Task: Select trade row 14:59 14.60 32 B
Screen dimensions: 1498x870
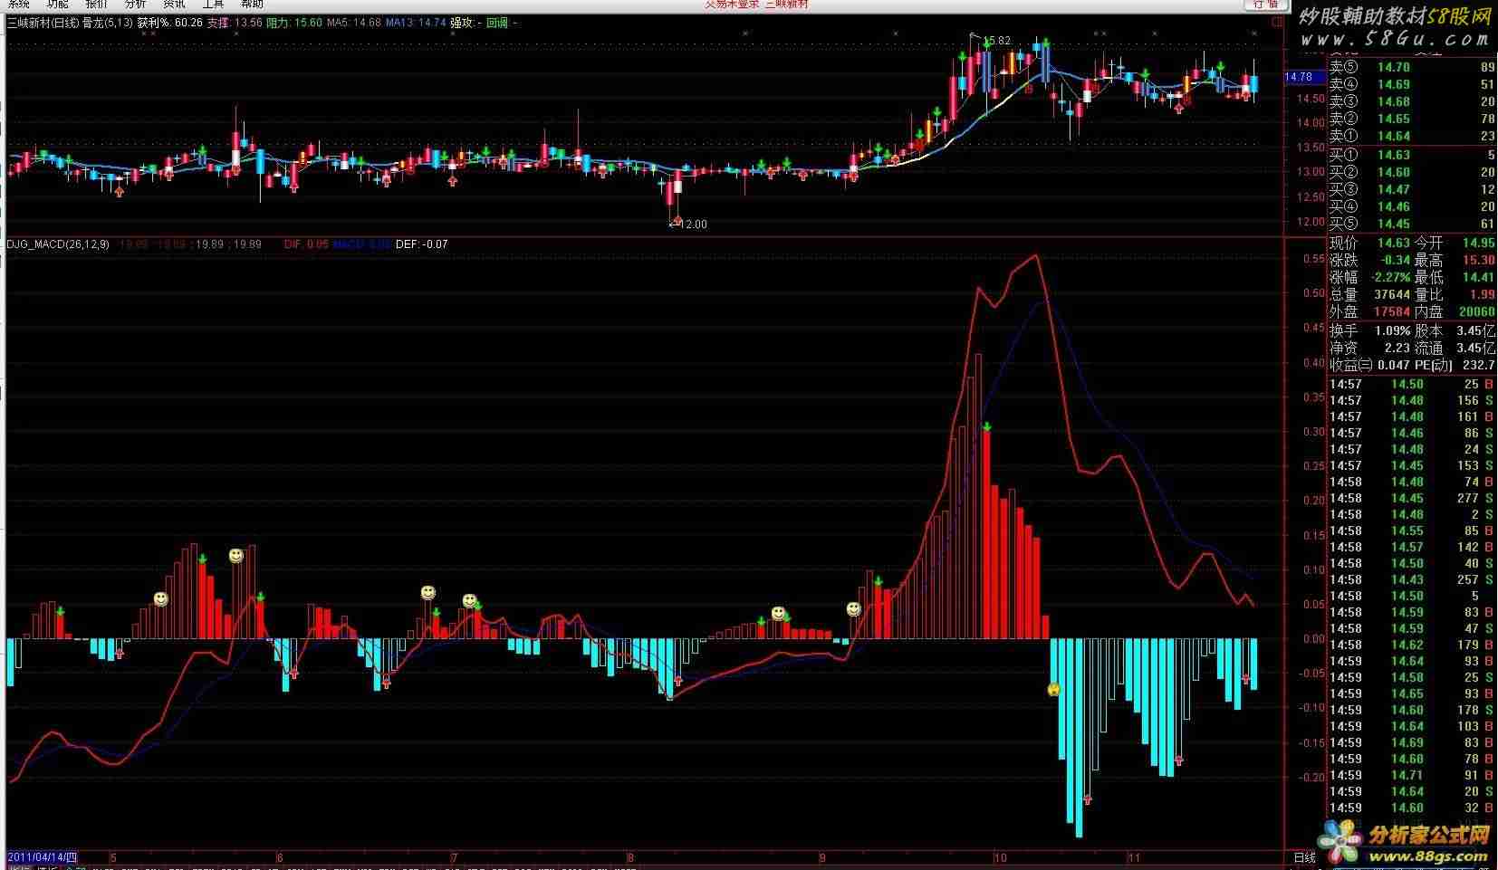Action: click(1412, 808)
